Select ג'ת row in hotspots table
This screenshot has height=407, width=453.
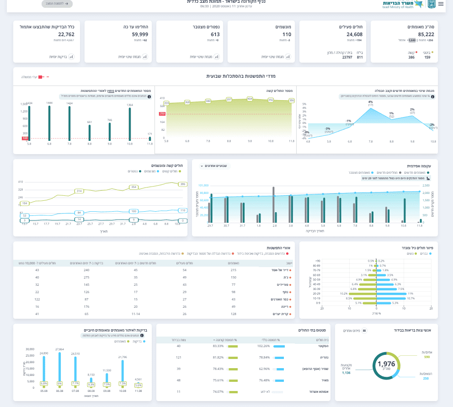click(x=154, y=278)
